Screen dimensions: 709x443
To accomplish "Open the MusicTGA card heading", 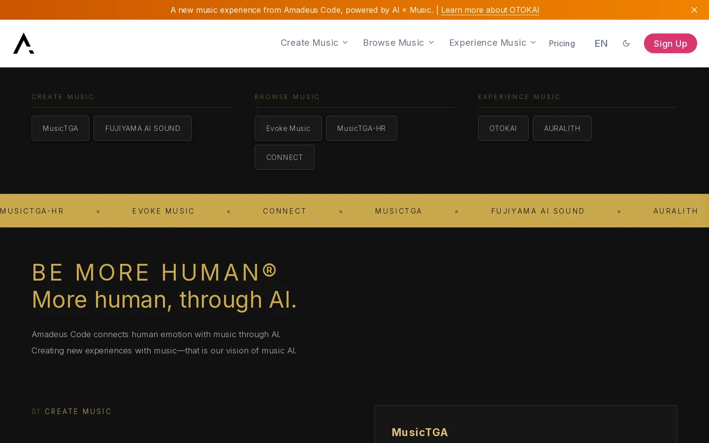I will click(419, 432).
